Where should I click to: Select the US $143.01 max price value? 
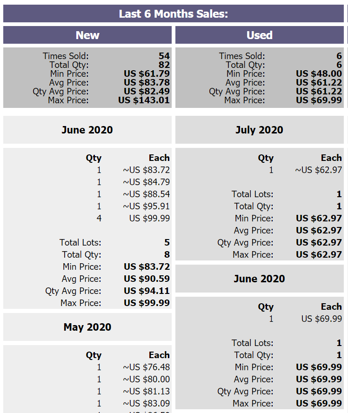pos(144,100)
